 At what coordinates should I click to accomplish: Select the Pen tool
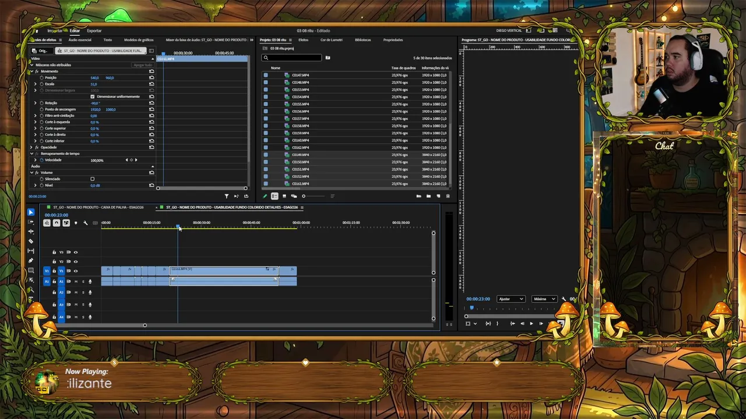point(31,261)
